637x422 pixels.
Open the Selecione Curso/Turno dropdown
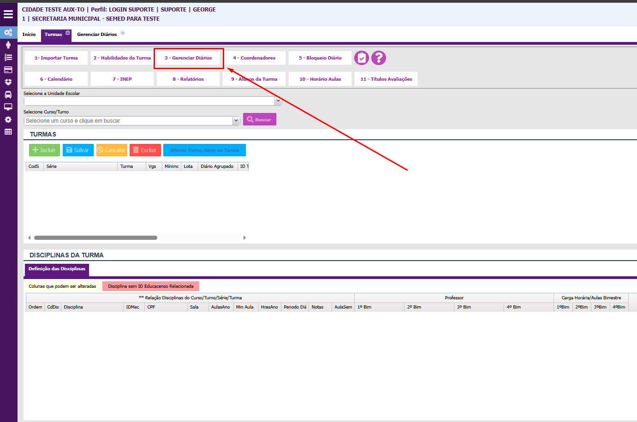[236, 120]
